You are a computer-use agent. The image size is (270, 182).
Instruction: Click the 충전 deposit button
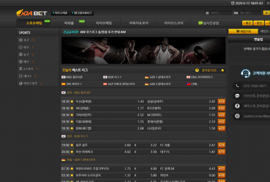247,23
